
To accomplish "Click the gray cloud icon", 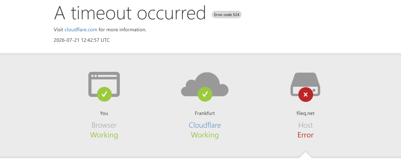I will tap(205, 84).
